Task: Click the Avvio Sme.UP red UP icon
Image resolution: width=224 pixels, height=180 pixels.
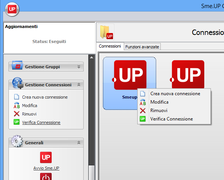Action: (46, 157)
